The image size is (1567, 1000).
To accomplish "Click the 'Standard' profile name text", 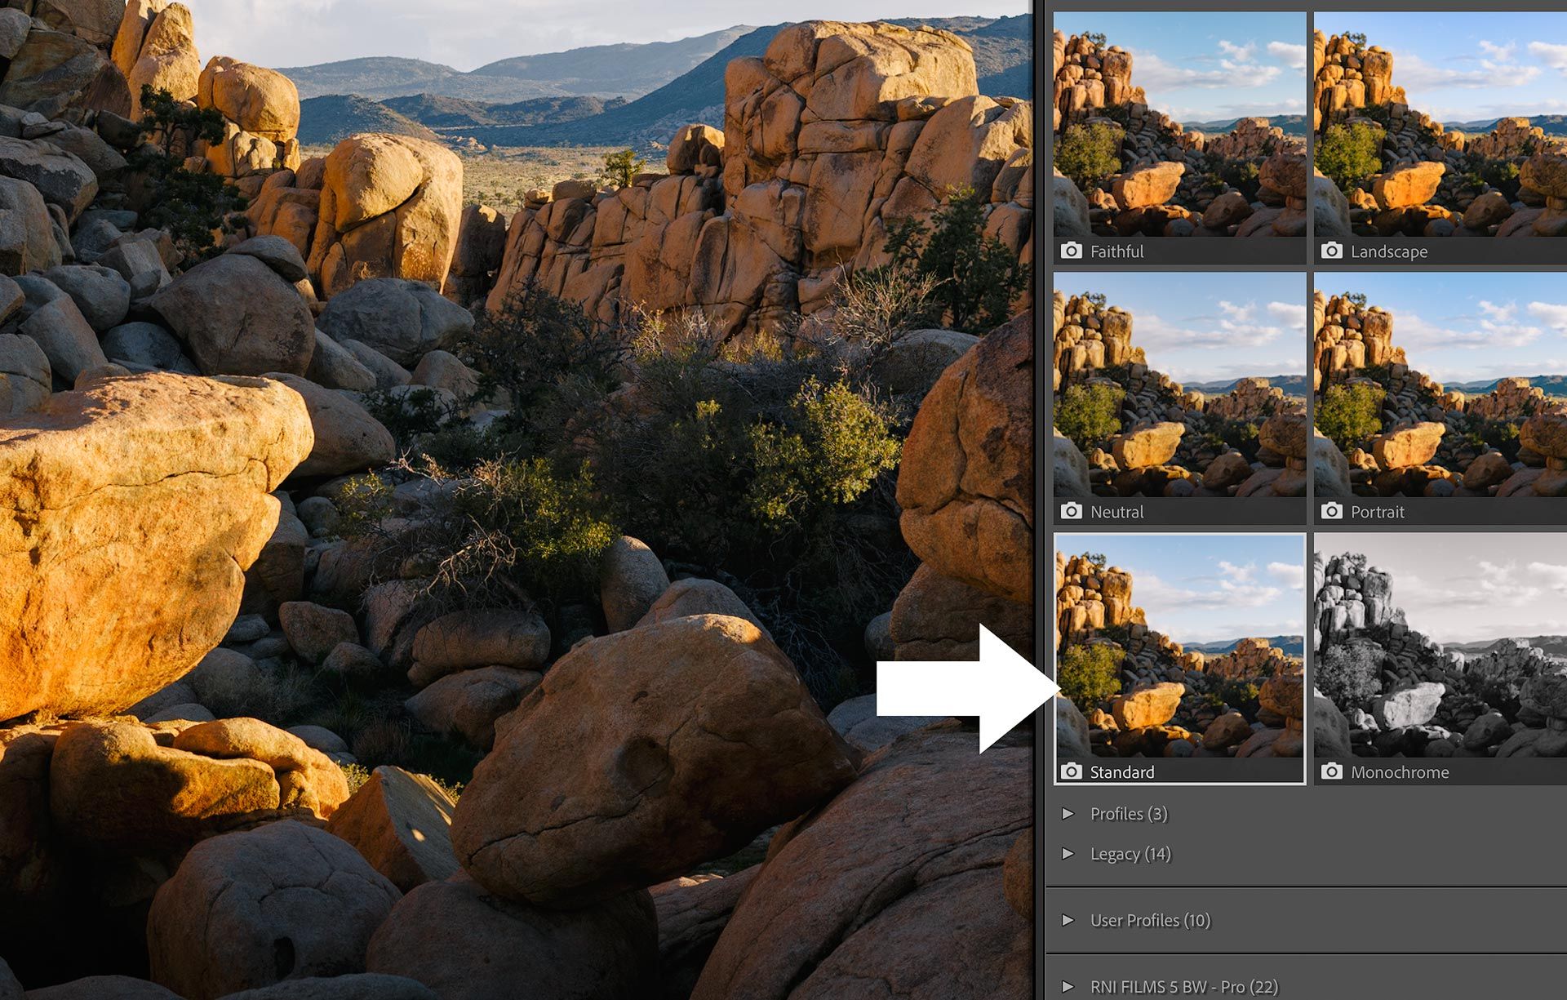I will (x=1122, y=772).
